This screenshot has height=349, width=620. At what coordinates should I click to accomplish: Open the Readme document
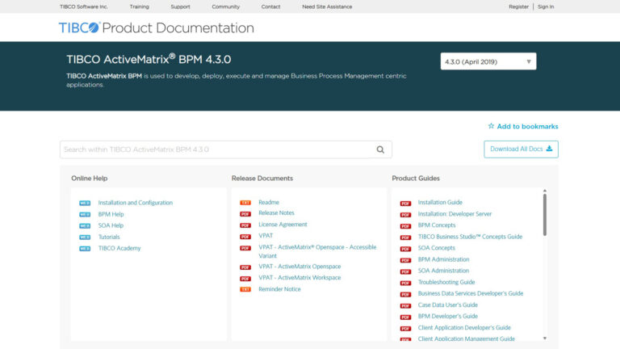click(269, 202)
